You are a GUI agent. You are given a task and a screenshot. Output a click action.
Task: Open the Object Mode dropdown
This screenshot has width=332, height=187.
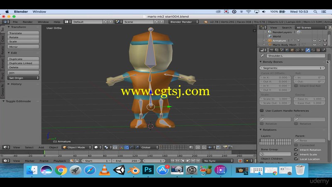coord(77,148)
